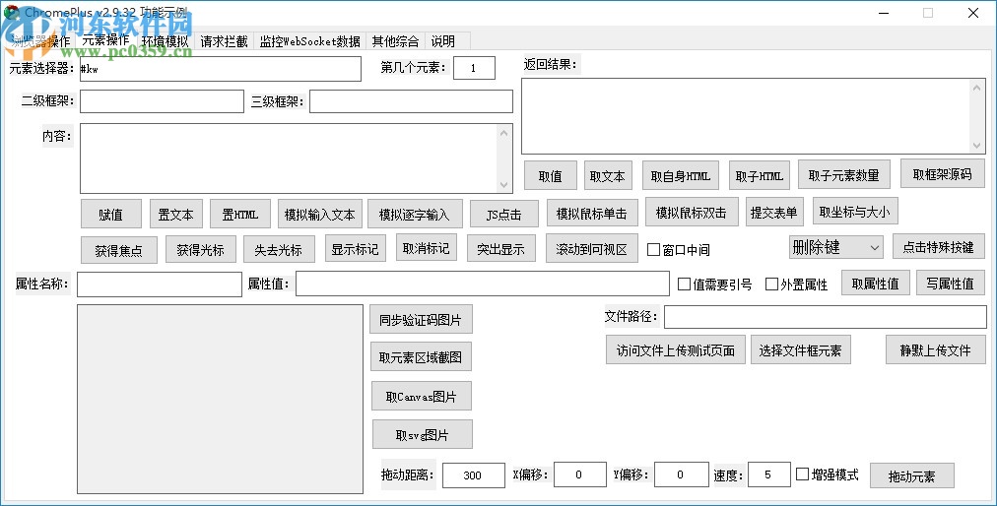Switch to the 其他综合 tab
This screenshot has height=506, width=997.
pyautogui.click(x=395, y=41)
